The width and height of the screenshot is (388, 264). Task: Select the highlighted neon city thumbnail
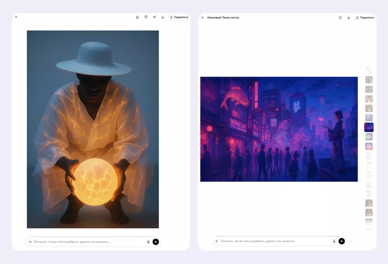369,127
